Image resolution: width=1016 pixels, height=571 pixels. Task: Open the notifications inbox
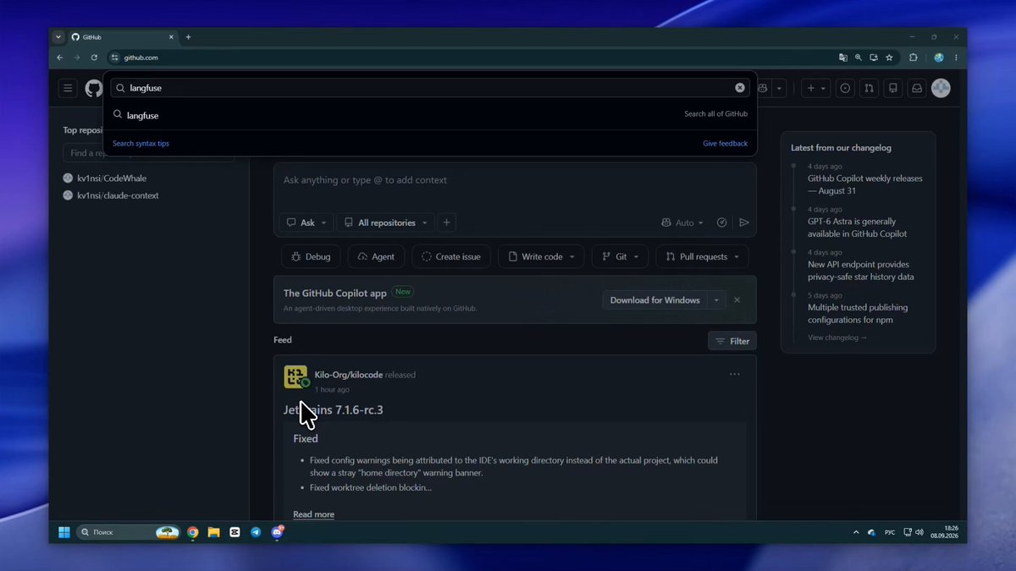coord(916,88)
